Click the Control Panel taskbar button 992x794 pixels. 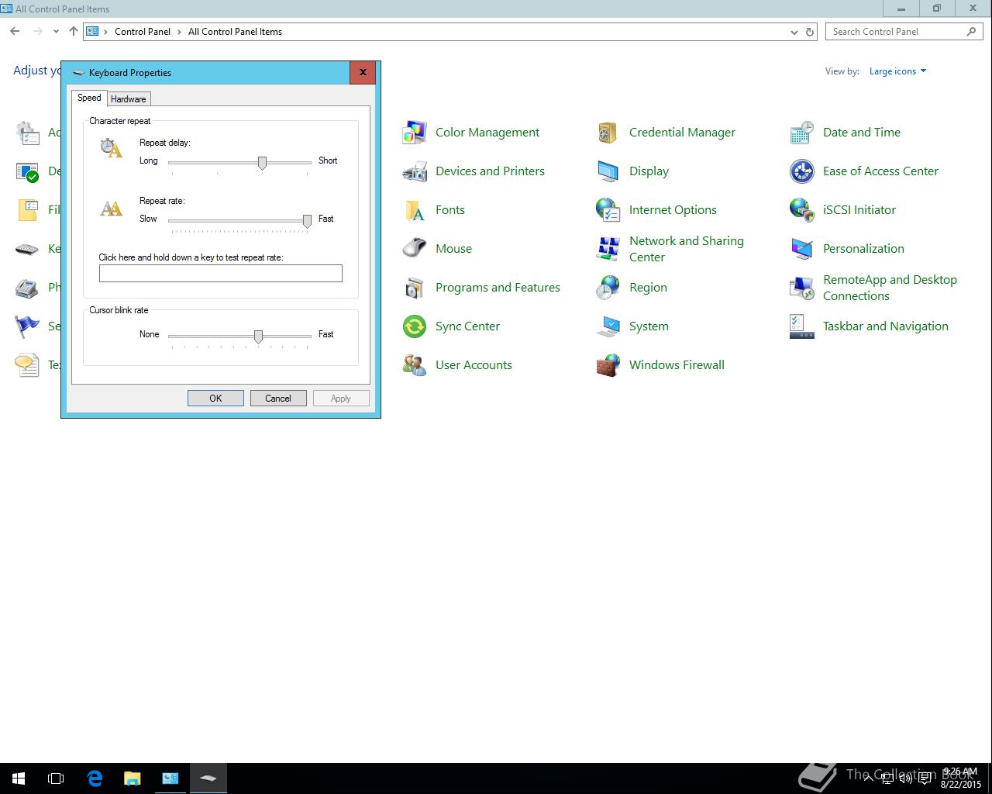click(x=170, y=778)
